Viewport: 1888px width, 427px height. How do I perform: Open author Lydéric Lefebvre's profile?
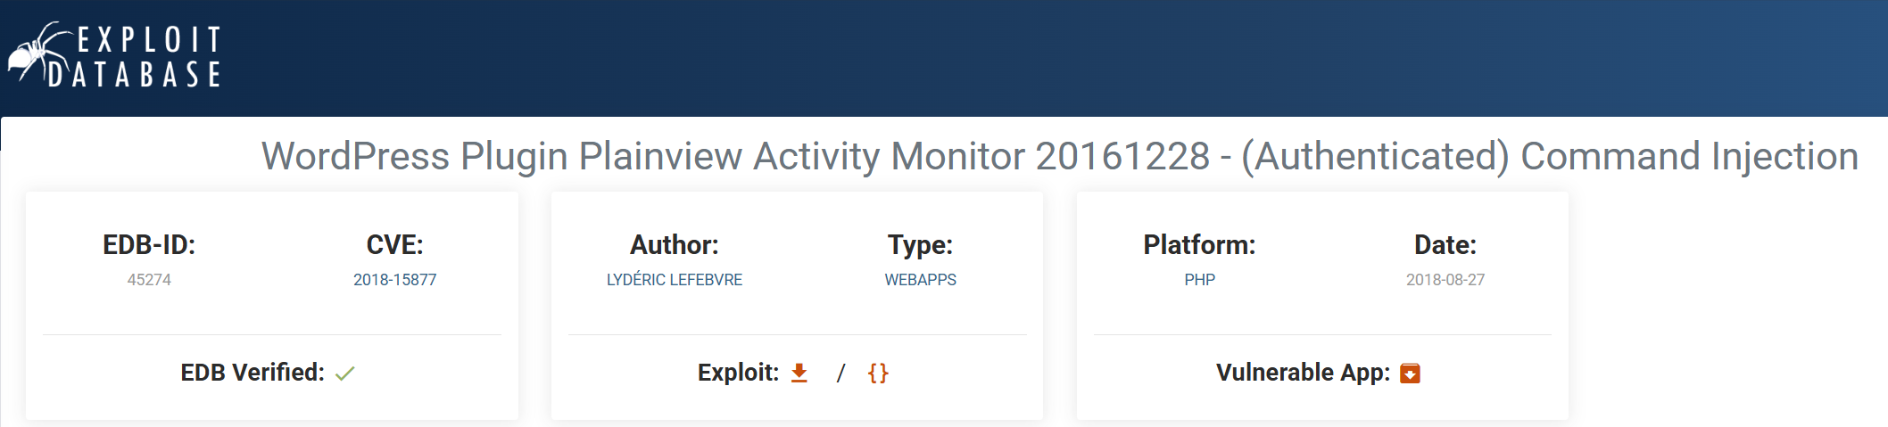pyautogui.click(x=674, y=280)
